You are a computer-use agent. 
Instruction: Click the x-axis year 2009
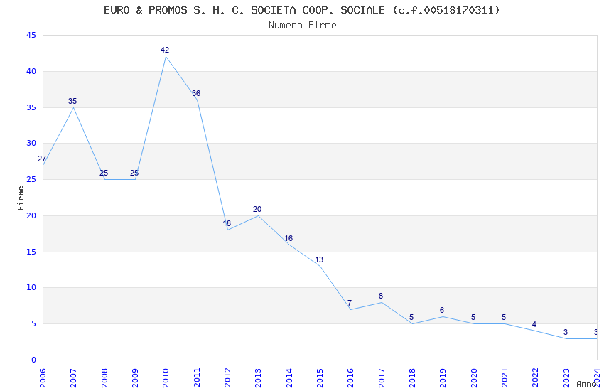pyautogui.click(x=135, y=378)
